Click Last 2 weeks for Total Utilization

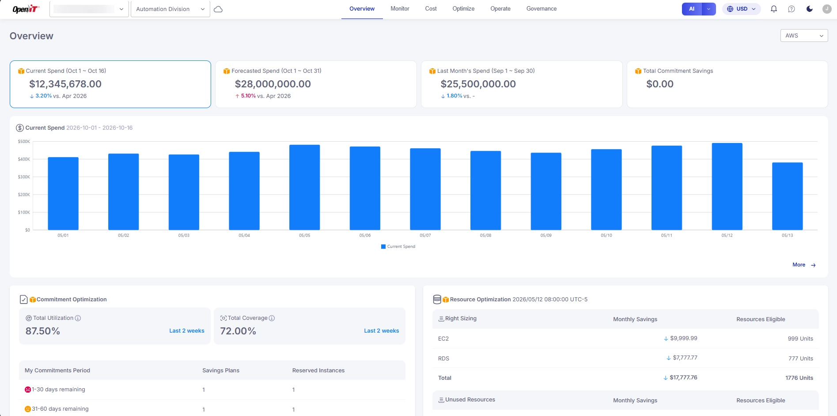point(187,331)
